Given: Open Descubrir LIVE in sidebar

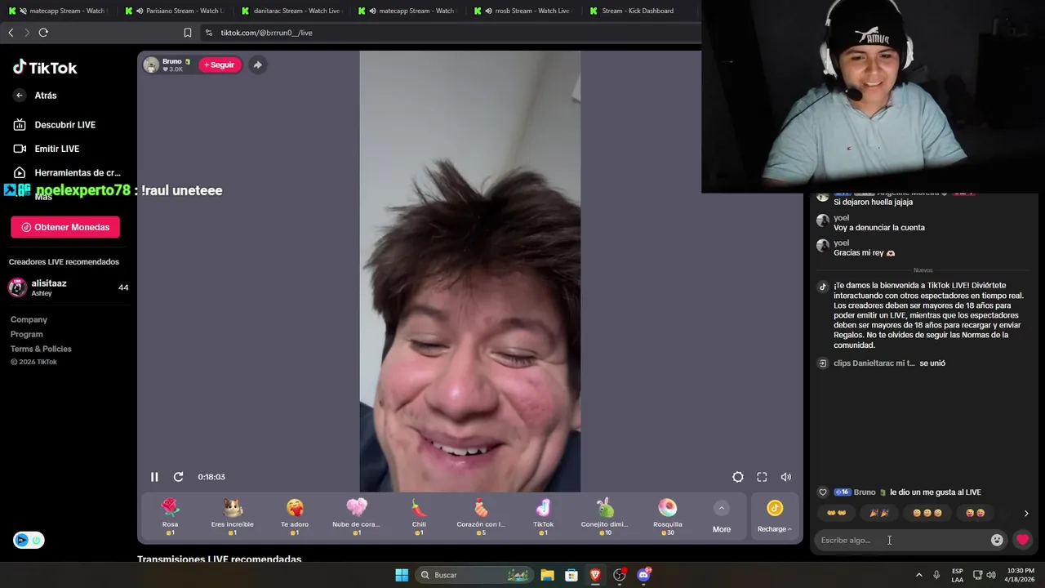Looking at the screenshot, I should point(54,125).
